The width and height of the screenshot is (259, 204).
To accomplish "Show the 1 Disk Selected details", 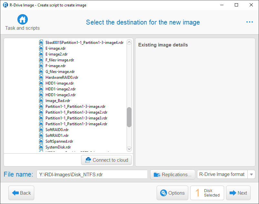I will [207, 193].
